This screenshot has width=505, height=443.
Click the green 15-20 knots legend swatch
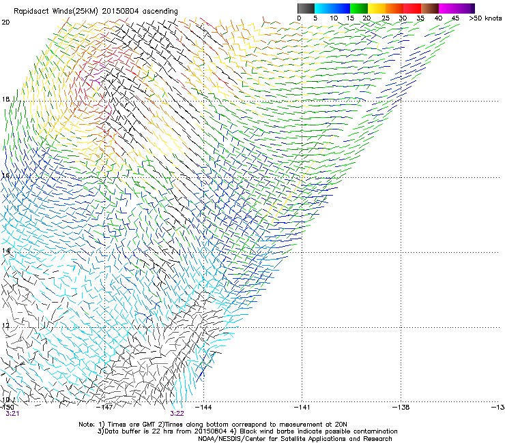[359, 8]
